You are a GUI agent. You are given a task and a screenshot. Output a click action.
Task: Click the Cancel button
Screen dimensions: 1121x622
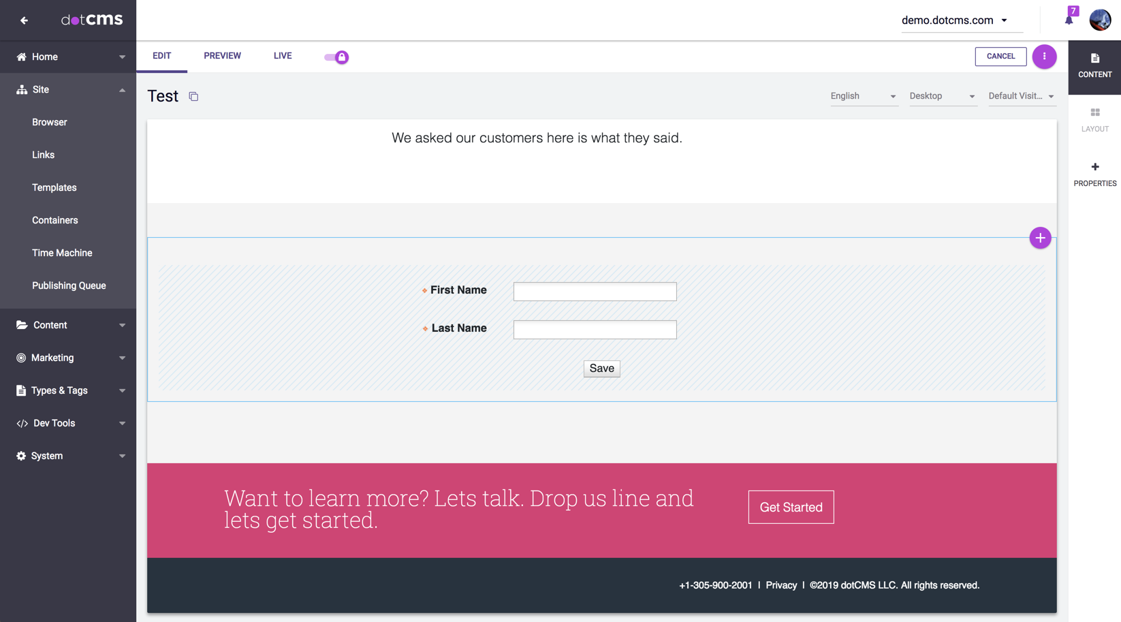click(x=1000, y=57)
